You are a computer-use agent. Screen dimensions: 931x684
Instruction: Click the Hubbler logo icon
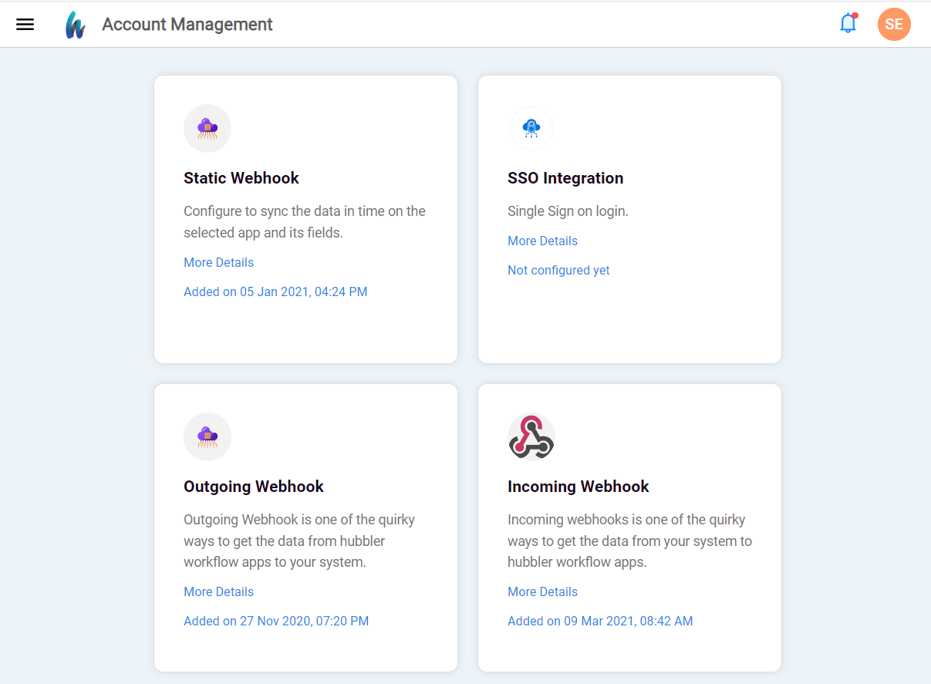(x=75, y=25)
